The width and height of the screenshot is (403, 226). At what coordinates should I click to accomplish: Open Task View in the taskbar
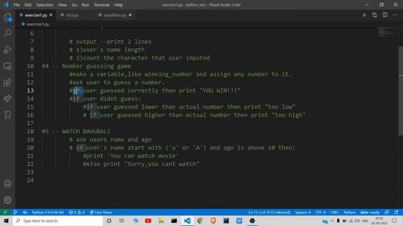click(122, 220)
